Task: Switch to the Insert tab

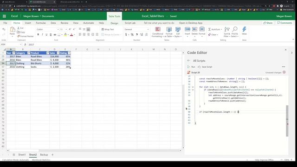Action: [28, 23]
